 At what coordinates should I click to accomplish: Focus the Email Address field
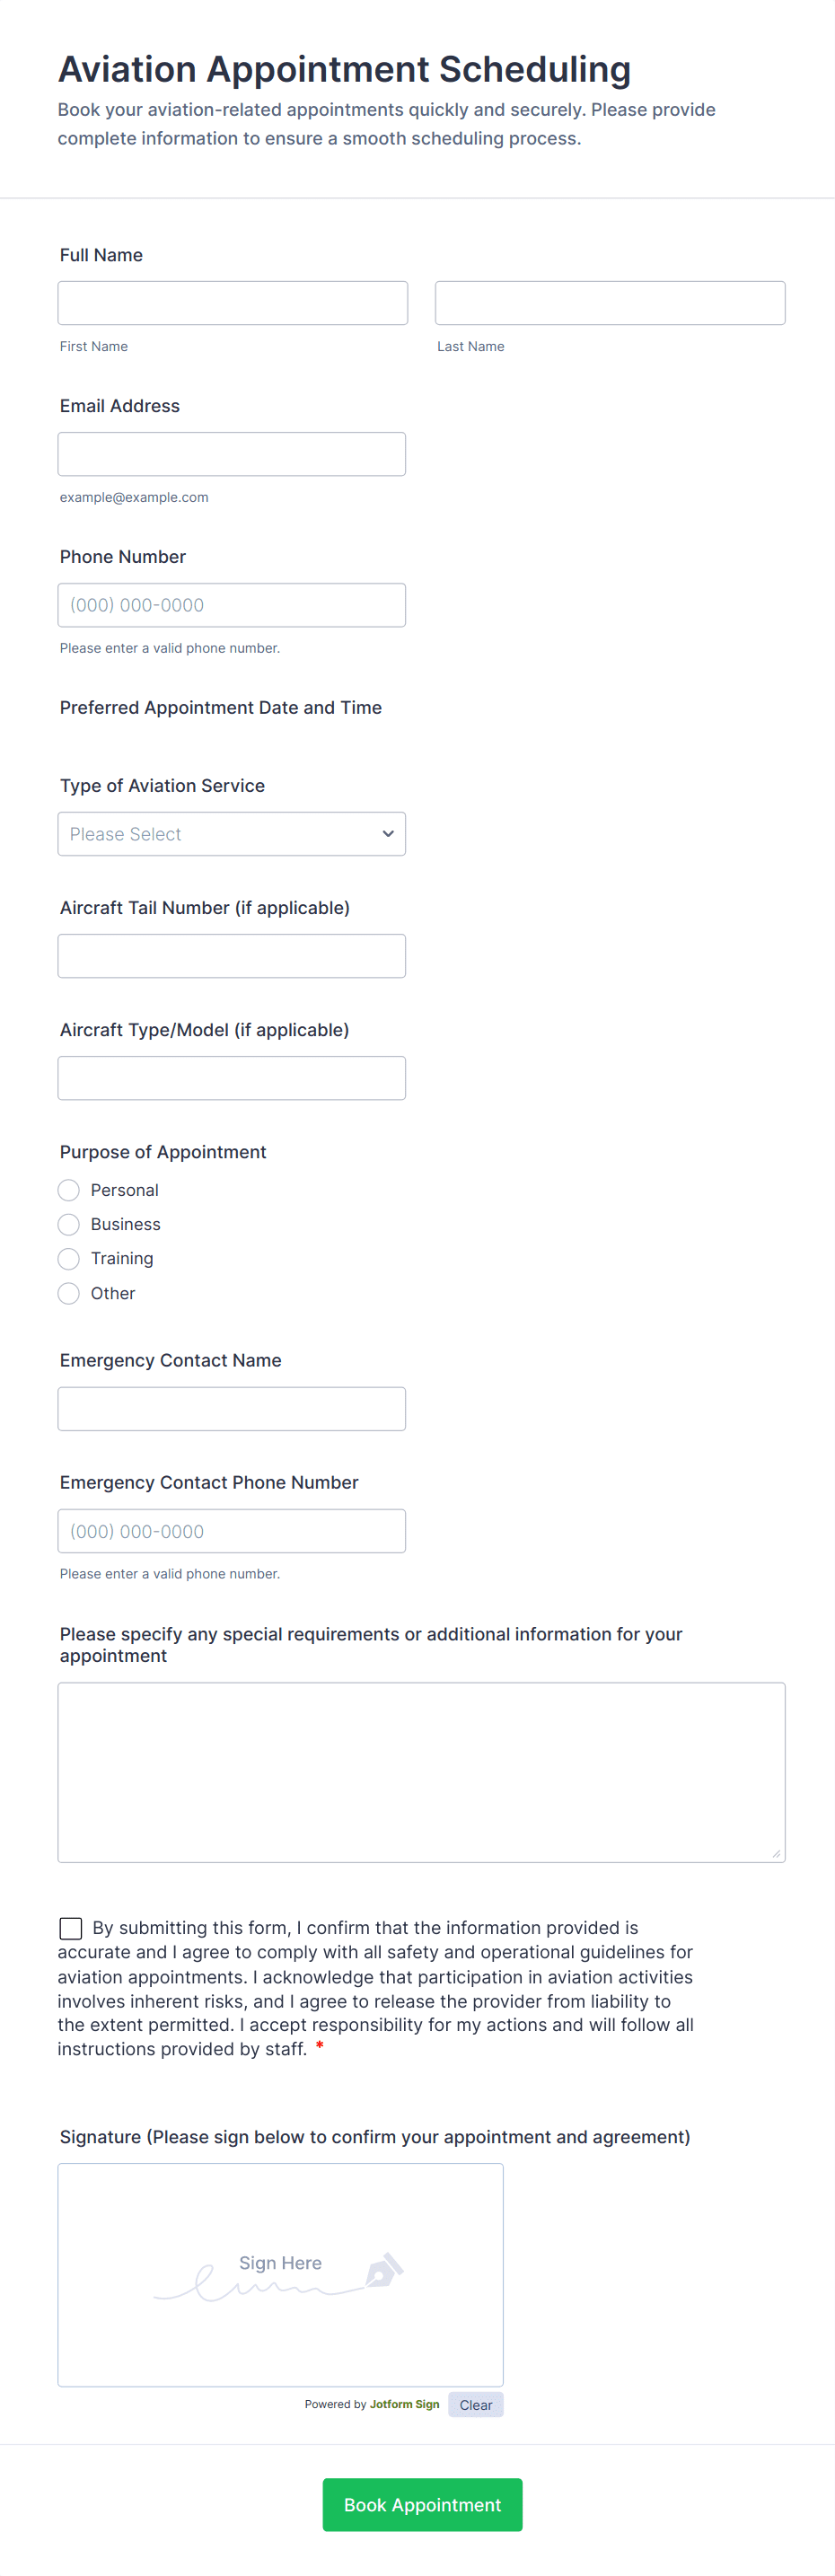231,454
